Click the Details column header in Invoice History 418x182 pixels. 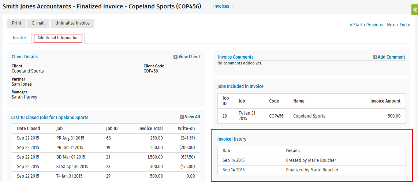point(293,151)
